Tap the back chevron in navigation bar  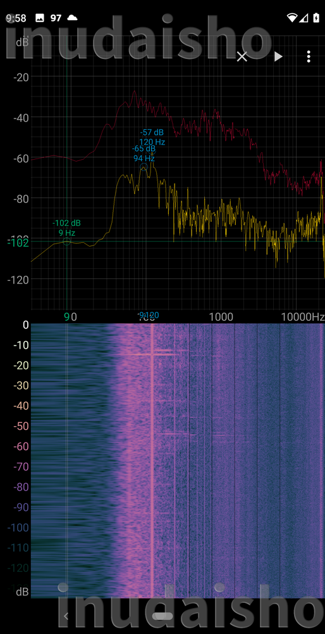[66, 616]
